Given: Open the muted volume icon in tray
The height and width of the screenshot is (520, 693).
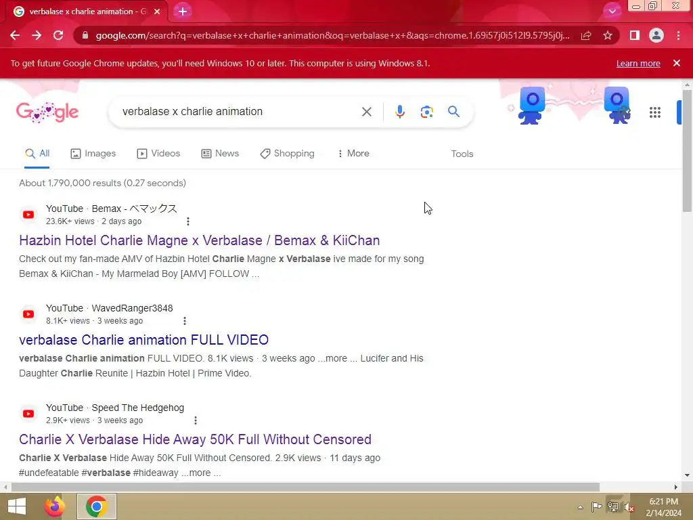Looking at the screenshot, I should point(629,508).
